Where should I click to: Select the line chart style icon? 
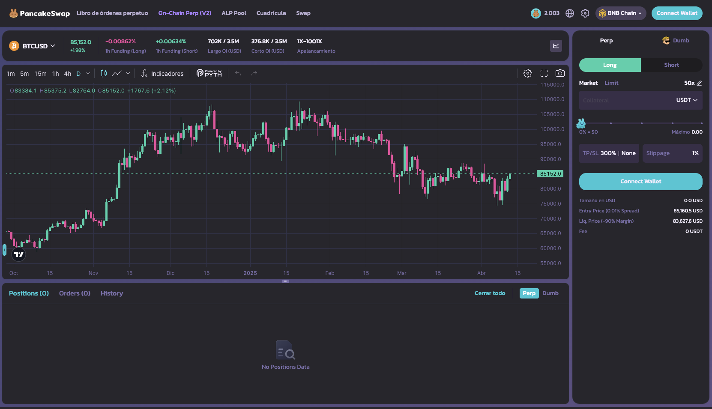click(x=117, y=73)
